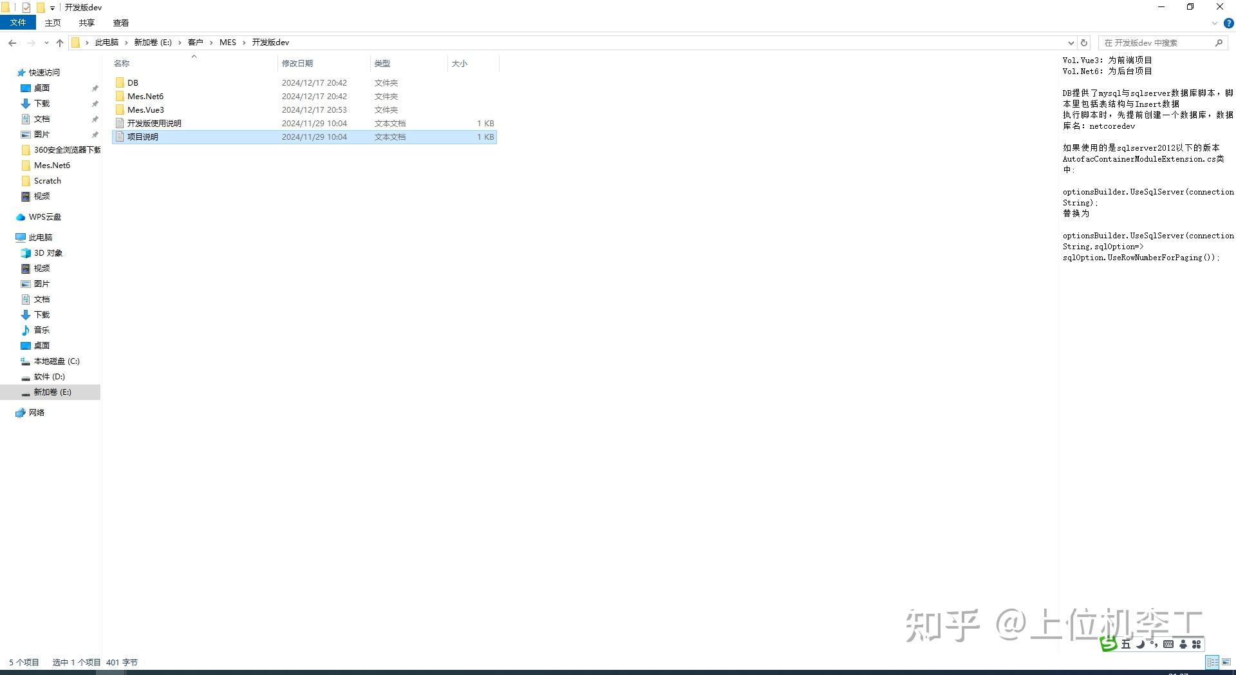The image size is (1236, 675).
Task: Toggle the moon icon in Sogou input bar
Action: 1139,644
